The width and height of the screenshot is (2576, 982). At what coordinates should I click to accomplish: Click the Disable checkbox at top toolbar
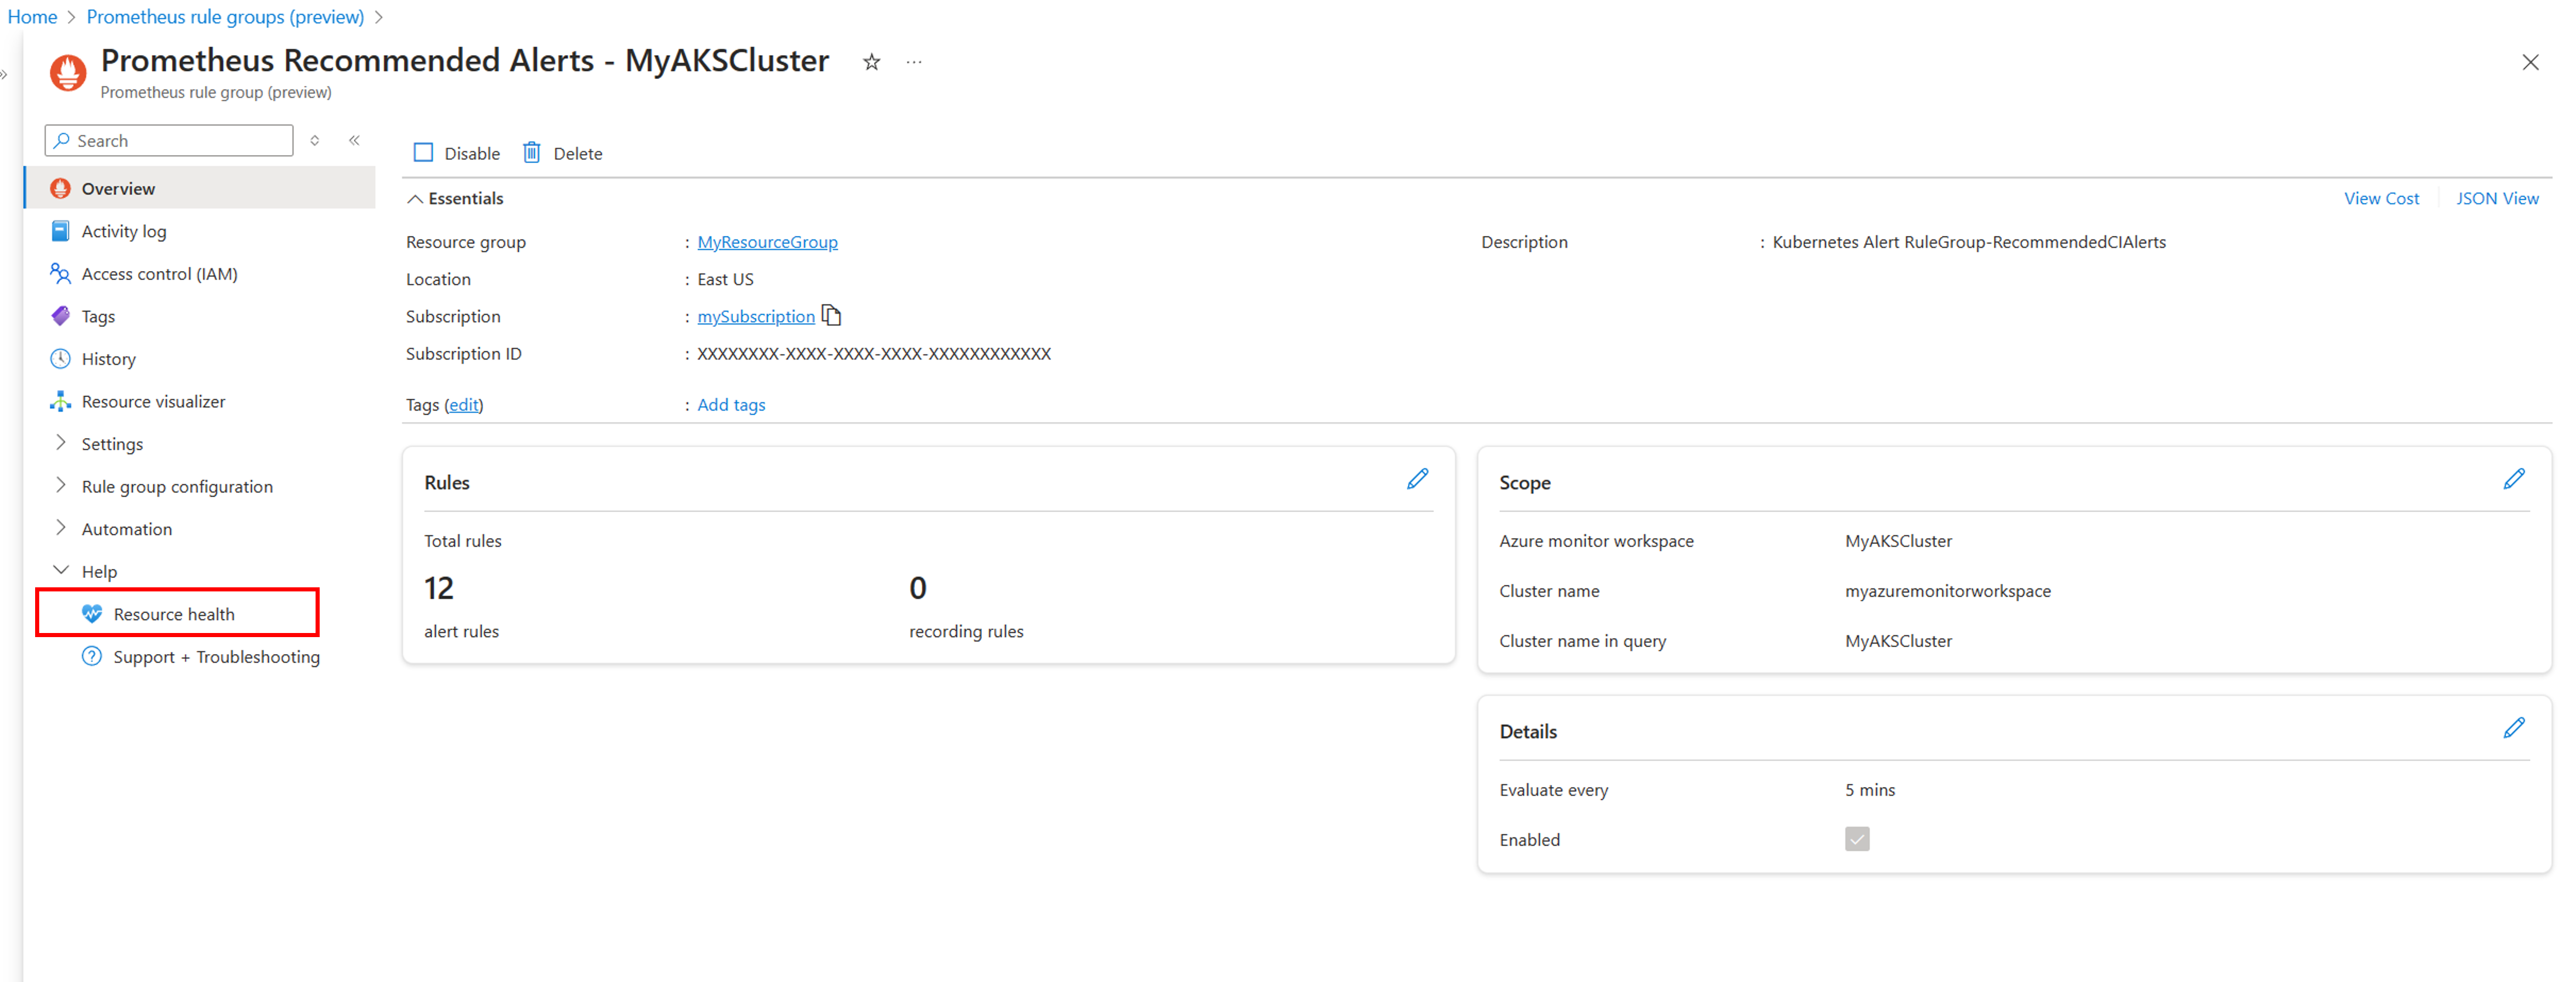click(x=424, y=153)
